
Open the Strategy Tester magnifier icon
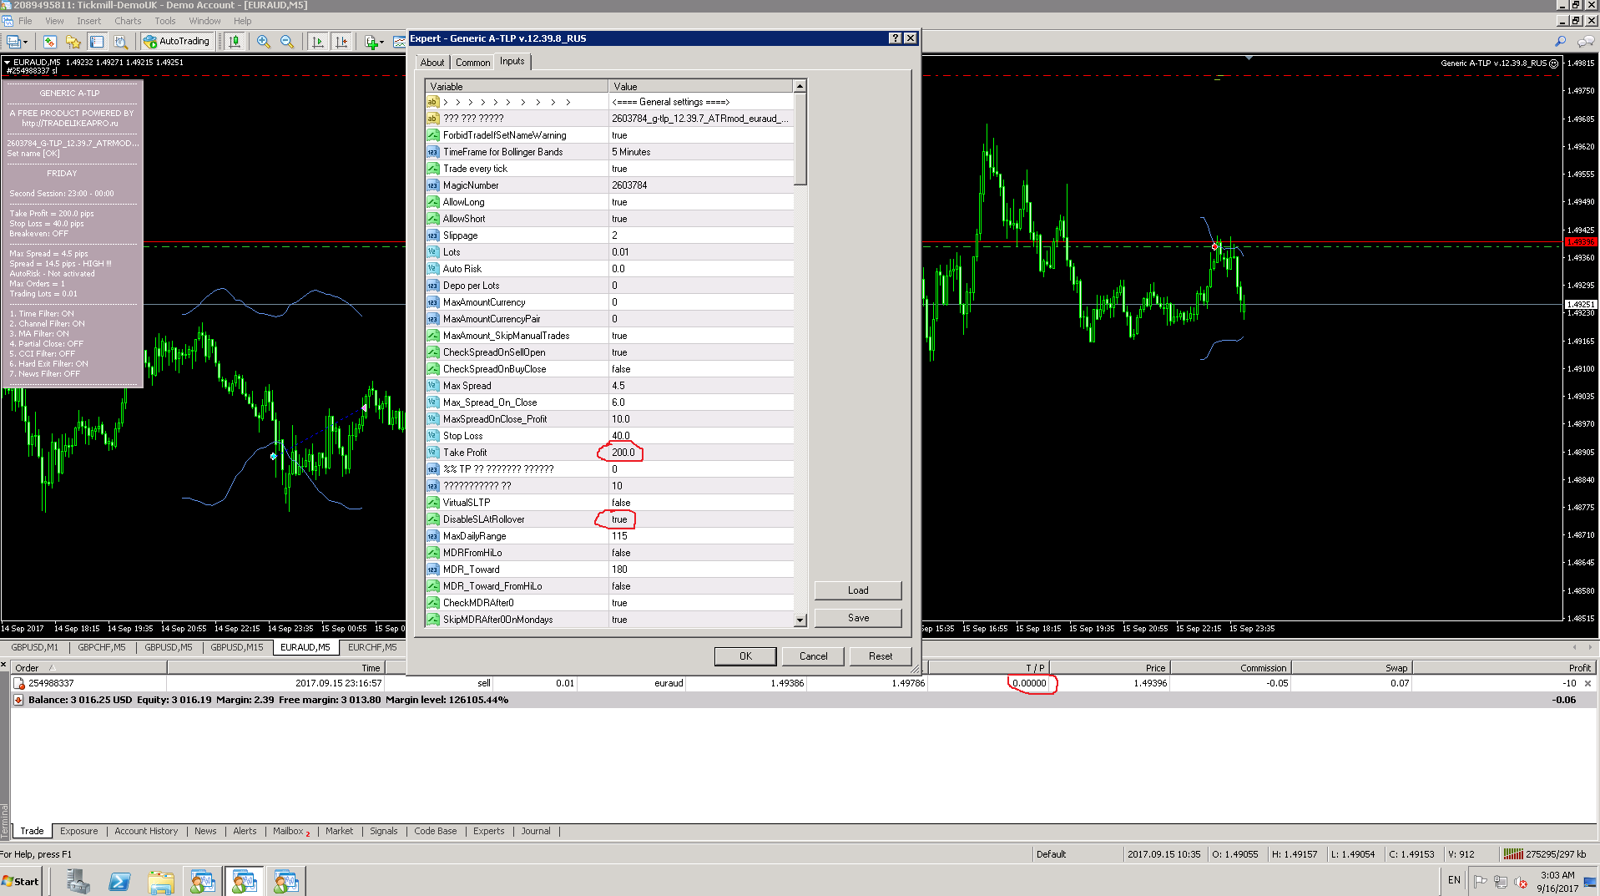click(120, 41)
